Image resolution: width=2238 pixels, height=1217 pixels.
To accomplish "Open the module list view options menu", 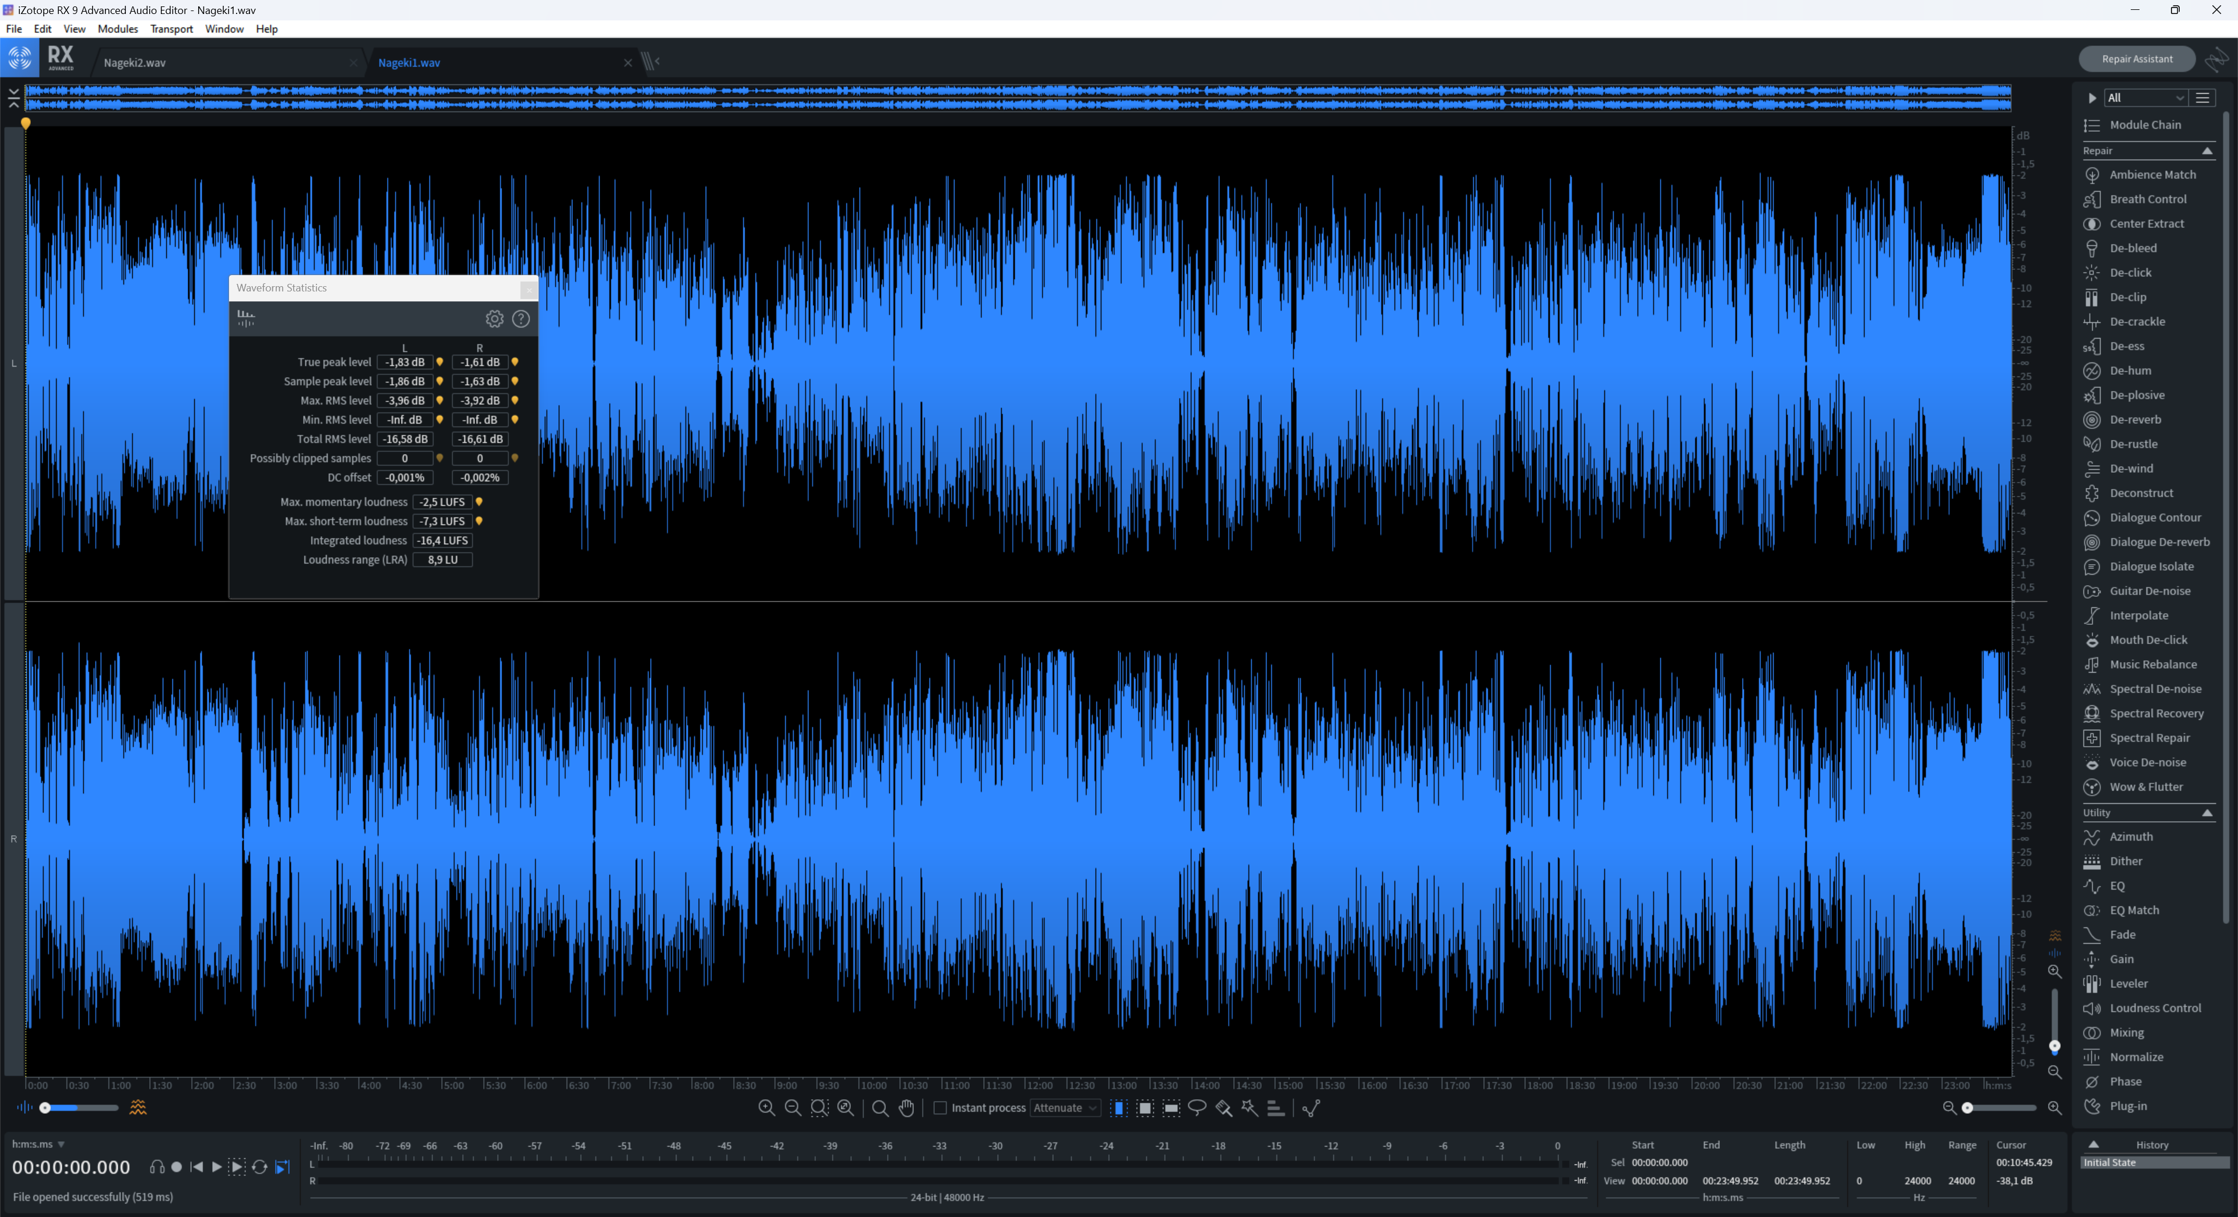I will 2202,98.
